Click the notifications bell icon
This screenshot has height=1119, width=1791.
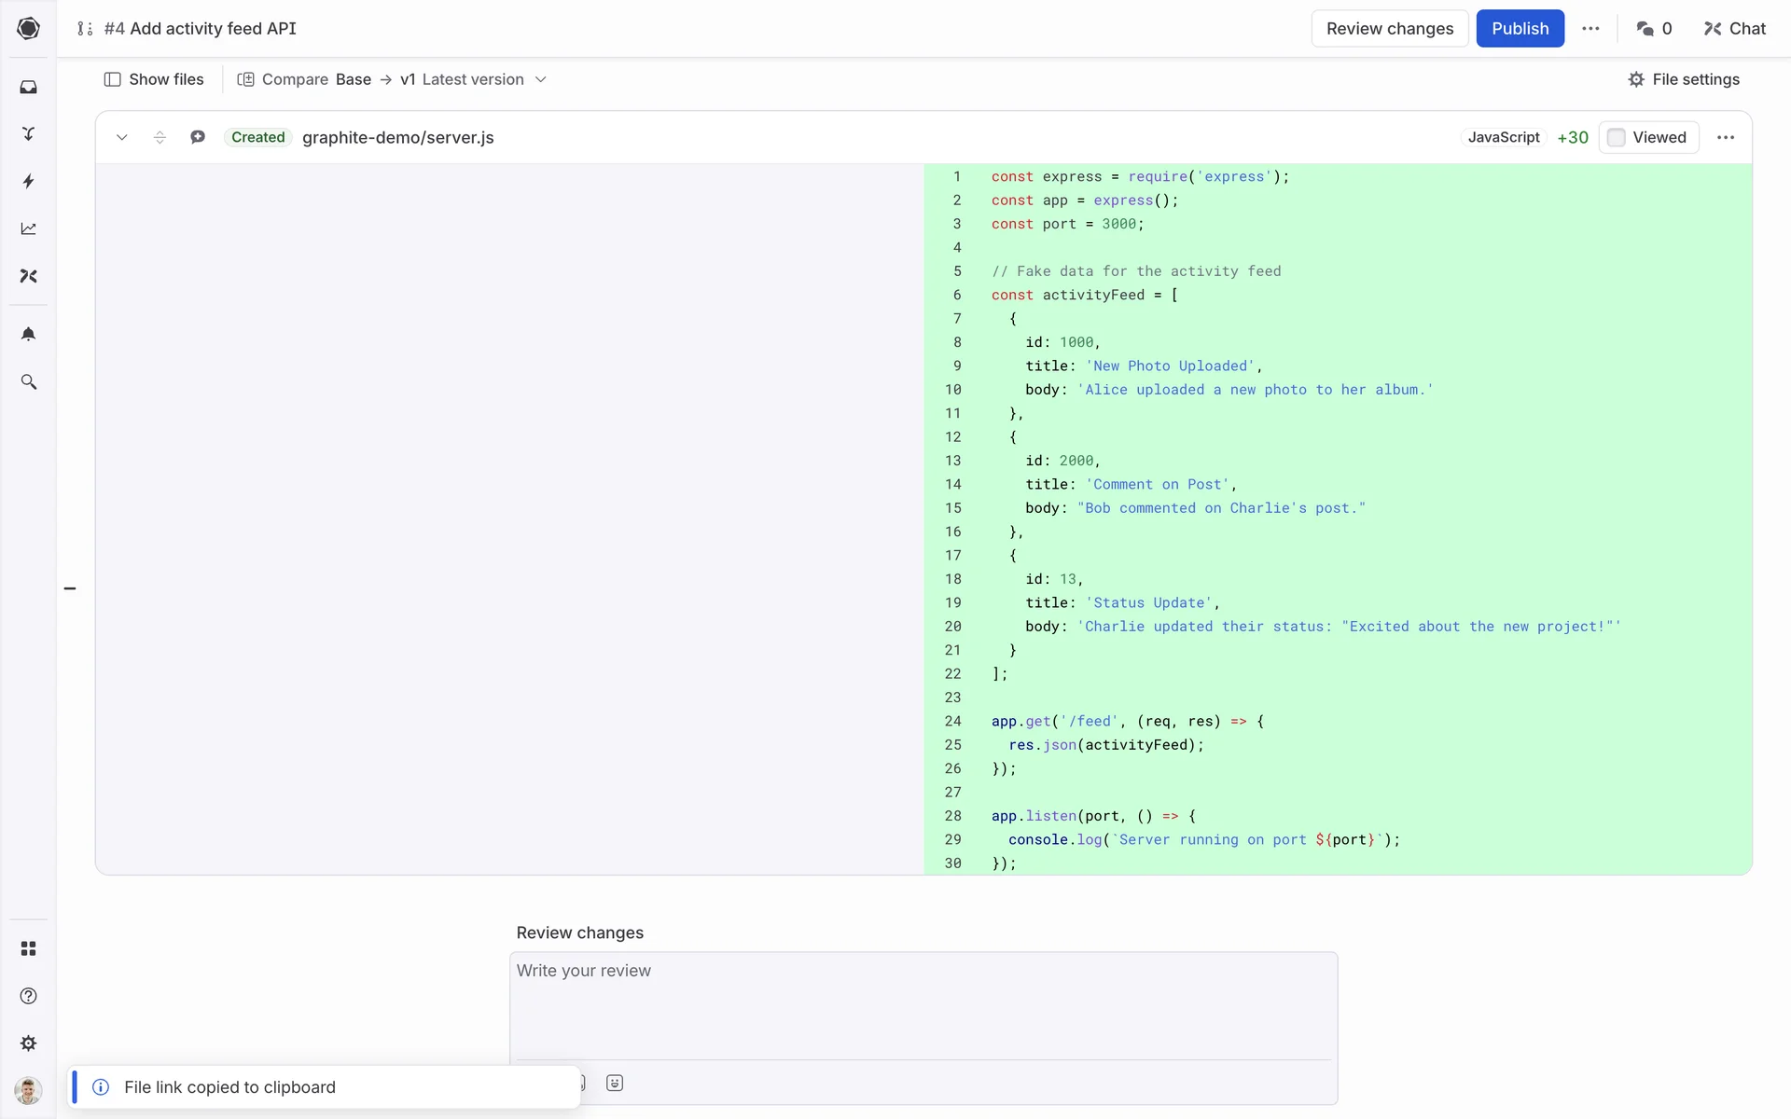tap(28, 334)
